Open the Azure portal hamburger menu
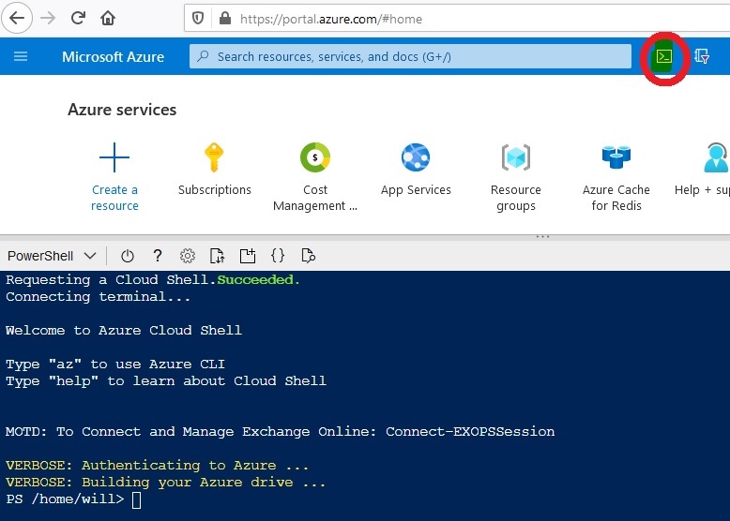The image size is (730, 521). coord(21,56)
